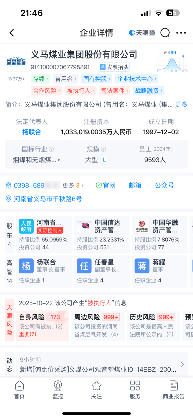Open the 高管 14 executives section
The width and height of the screenshot is (193, 419).
[9, 272]
